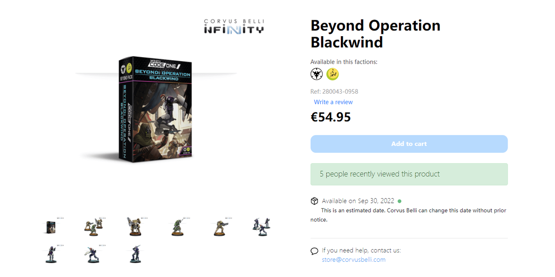Click the store@corvusbelli.com email link

pyautogui.click(x=353, y=260)
